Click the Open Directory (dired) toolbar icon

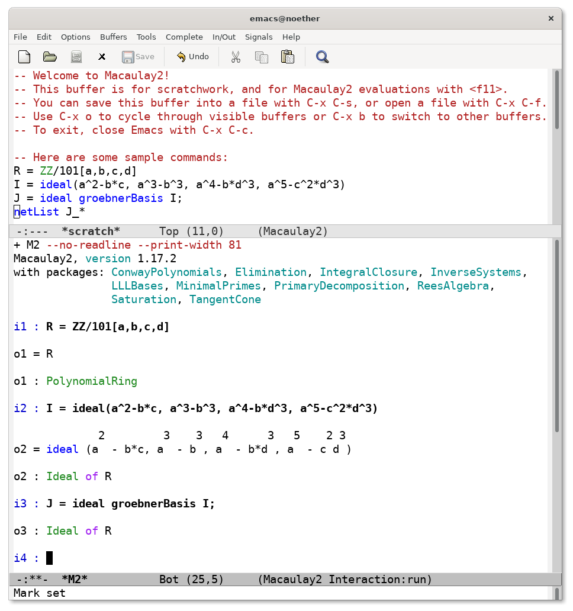click(x=76, y=57)
